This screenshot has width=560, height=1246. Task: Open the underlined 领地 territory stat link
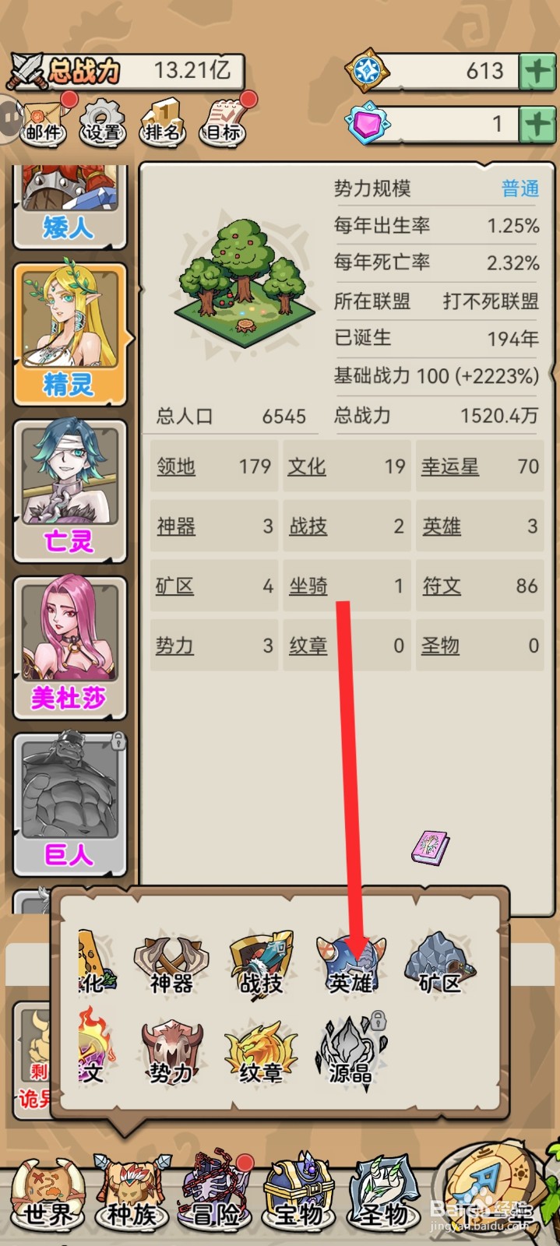click(x=176, y=466)
